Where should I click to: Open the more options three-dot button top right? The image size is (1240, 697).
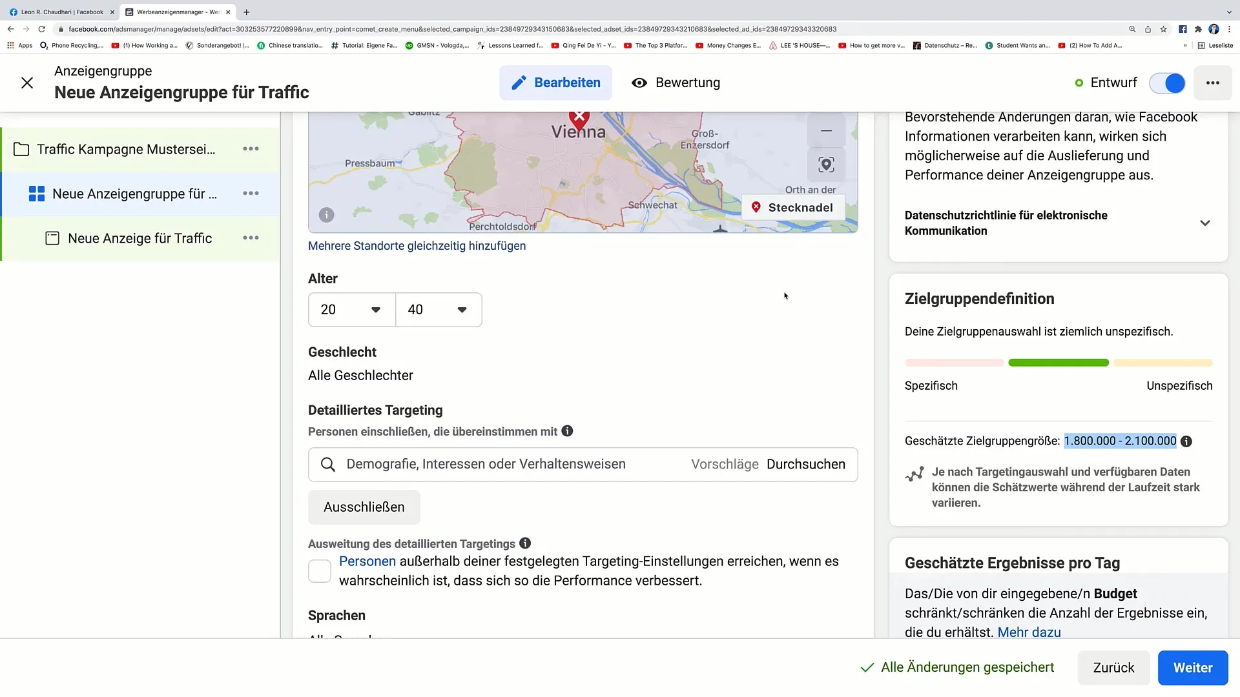(x=1212, y=83)
